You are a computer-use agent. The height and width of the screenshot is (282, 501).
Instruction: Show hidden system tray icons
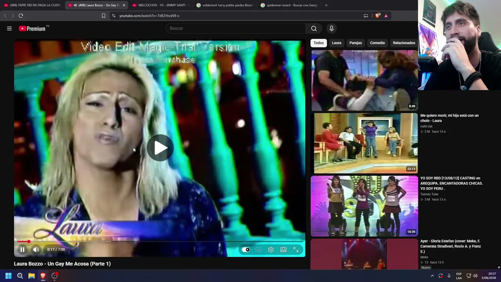[x=432, y=276]
